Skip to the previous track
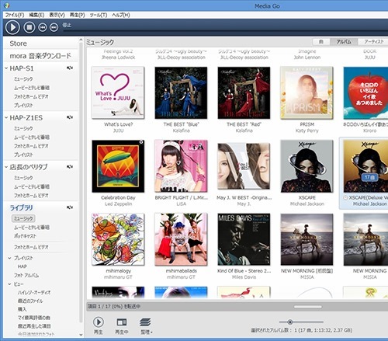 (x=43, y=27)
